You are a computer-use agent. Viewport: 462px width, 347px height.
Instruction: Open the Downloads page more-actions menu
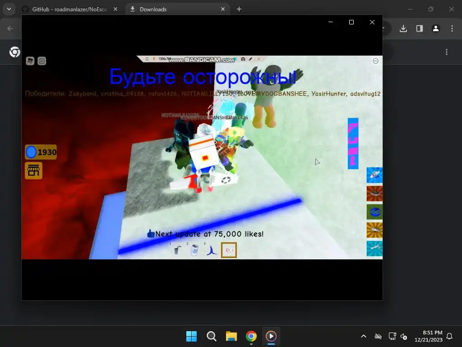tap(447, 52)
